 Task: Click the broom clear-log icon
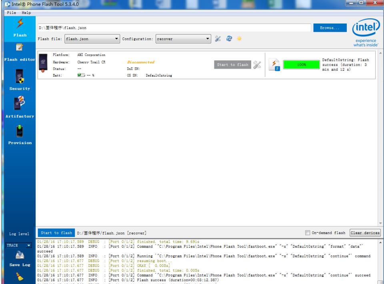click(20, 277)
